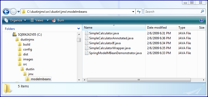
Task: Click the SpringModelMBeanDemonstrator.java file icon
Action: pos(87,53)
